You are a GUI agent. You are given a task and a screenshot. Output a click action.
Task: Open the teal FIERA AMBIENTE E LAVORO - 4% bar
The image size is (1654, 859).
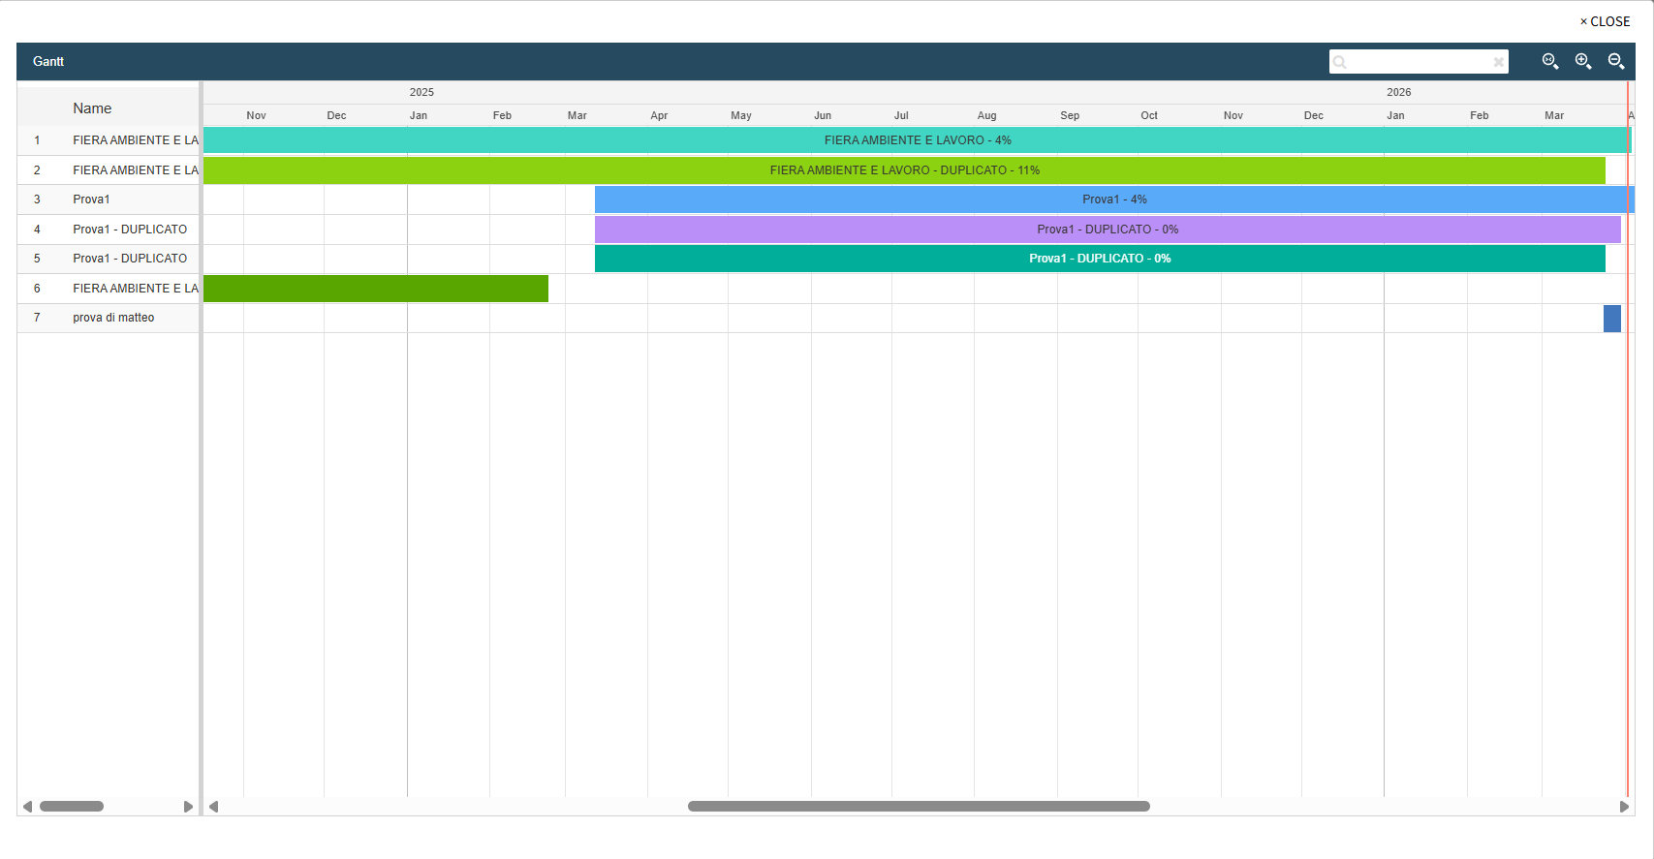point(917,140)
